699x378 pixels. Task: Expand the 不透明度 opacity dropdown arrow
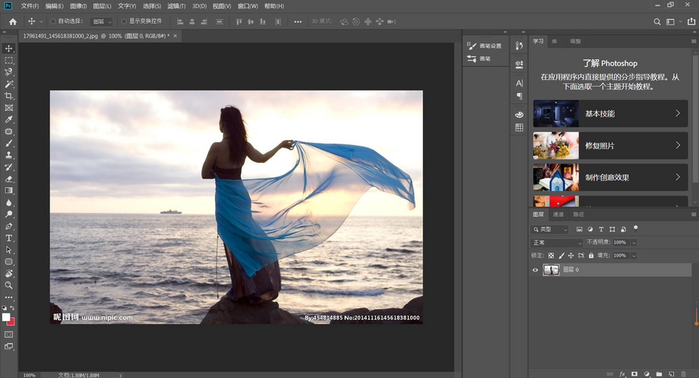[634, 243]
